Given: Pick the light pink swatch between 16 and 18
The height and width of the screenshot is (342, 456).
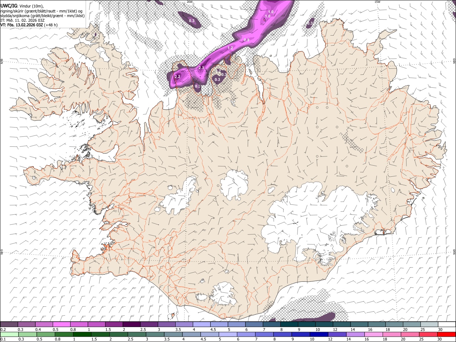Looking at the screenshot, I should point(374,334).
